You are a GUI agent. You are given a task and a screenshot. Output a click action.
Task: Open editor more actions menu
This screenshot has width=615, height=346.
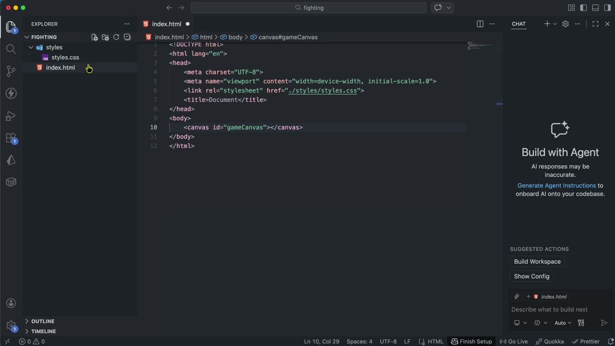pos(492,24)
